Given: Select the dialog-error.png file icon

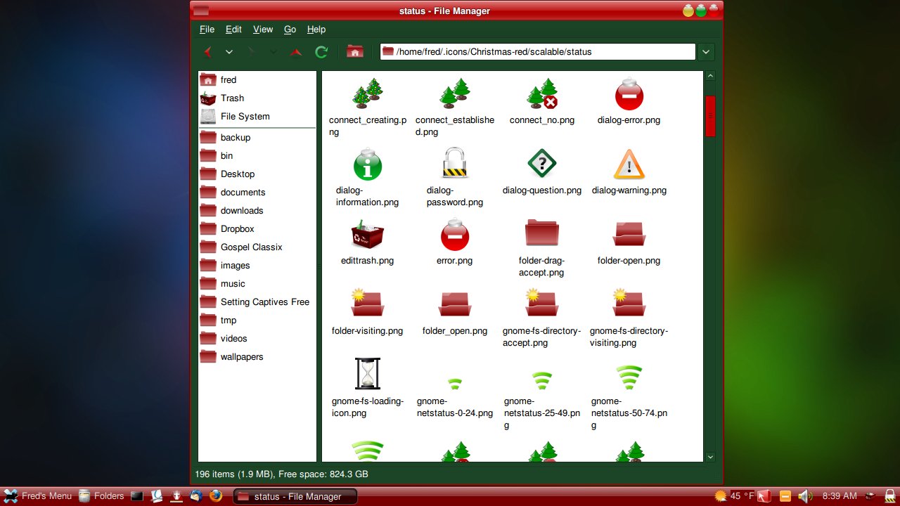Looking at the screenshot, I should (629, 93).
